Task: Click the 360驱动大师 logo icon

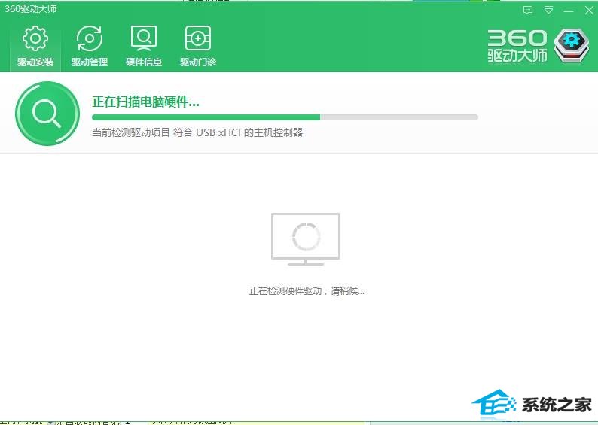Action: (x=572, y=45)
